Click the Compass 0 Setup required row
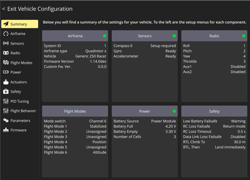 coord(144,46)
